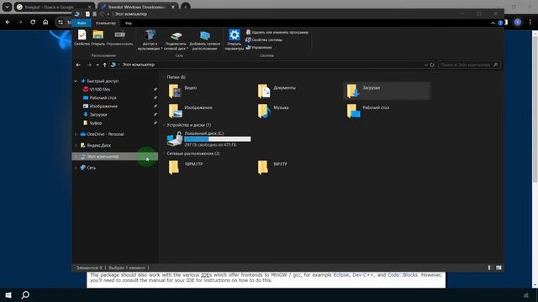Image resolution: width=538 pixels, height=302 pixels.
Task: Open Доступ к мультимедиа in ribbon
Action: click(x=150, y=40)
